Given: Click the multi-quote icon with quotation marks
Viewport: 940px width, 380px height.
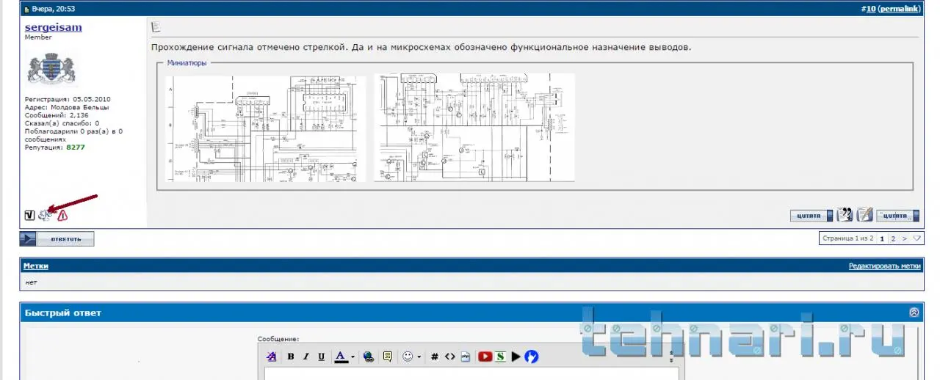Looking at the screenshot, I should 846,215.
